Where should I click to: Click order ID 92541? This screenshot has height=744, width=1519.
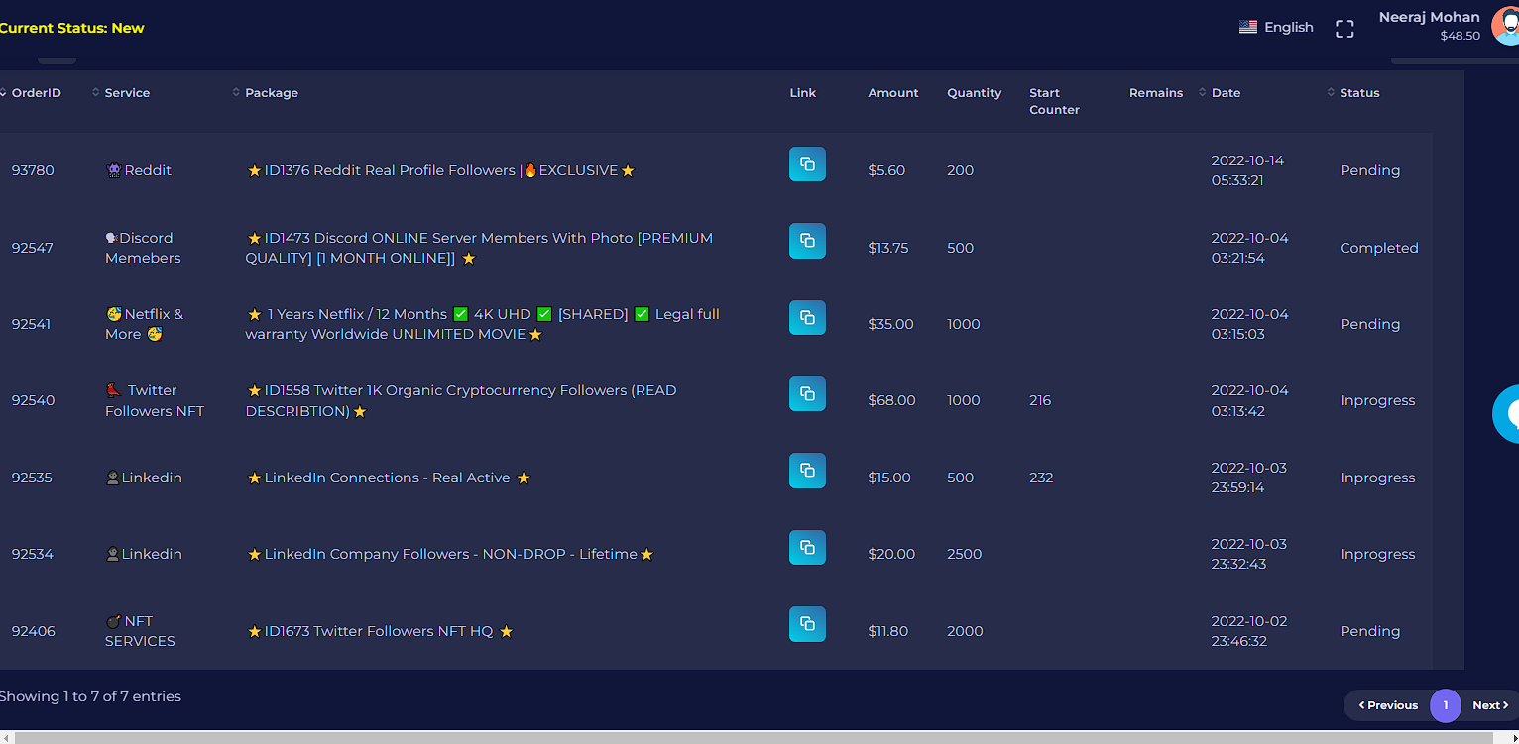(33, 324)
